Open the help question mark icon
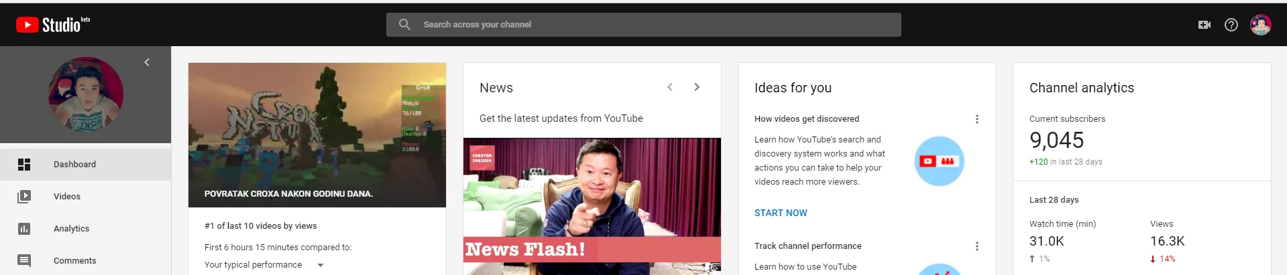This screenshot has height=275, width=1287. pos(1231,25)
